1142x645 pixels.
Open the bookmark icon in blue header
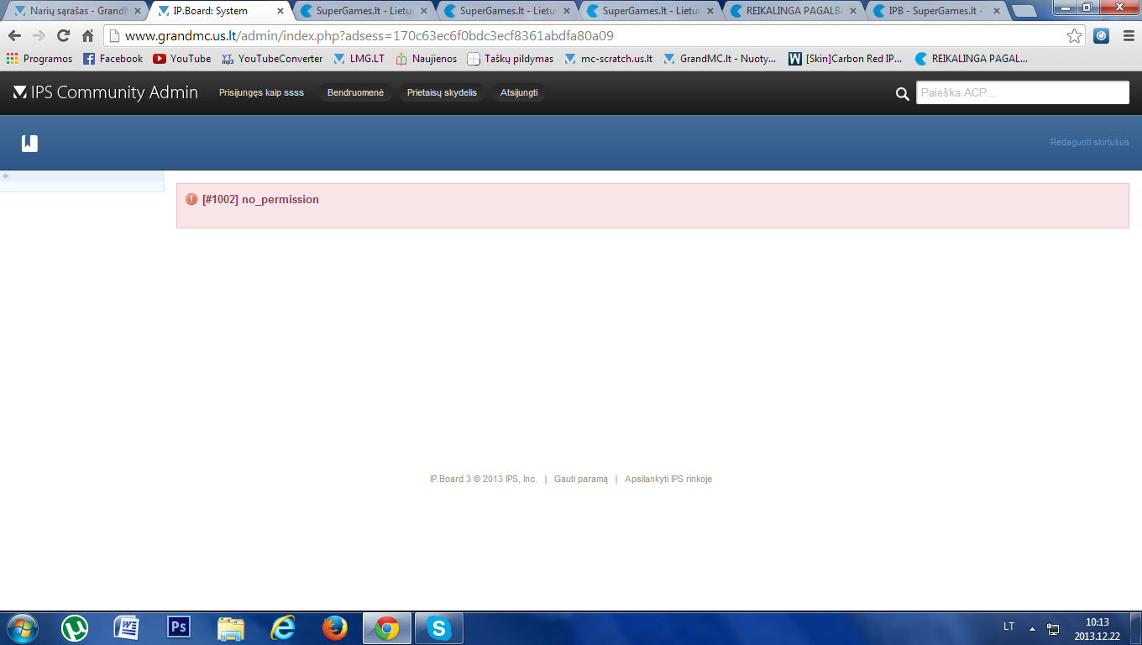point(29,143)
